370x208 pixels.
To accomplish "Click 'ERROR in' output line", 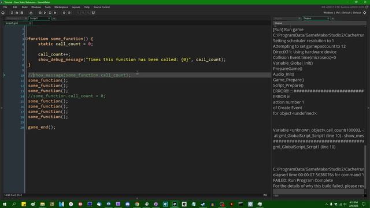I will coord(282,96).
